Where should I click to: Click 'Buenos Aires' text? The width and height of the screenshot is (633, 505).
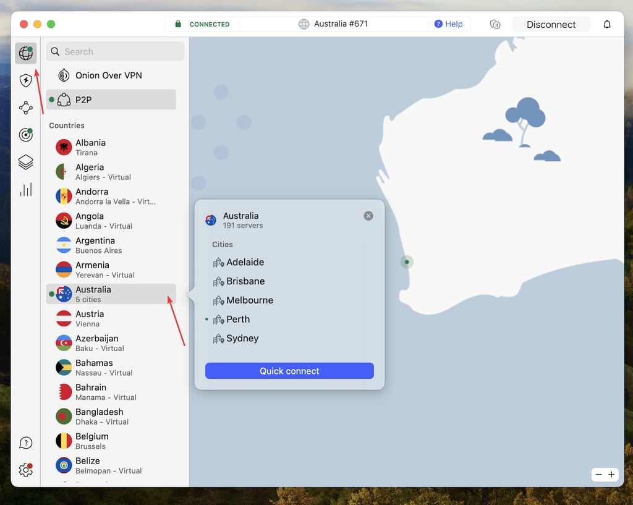tap(98, 251)
